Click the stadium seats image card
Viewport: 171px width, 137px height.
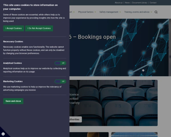113,103
